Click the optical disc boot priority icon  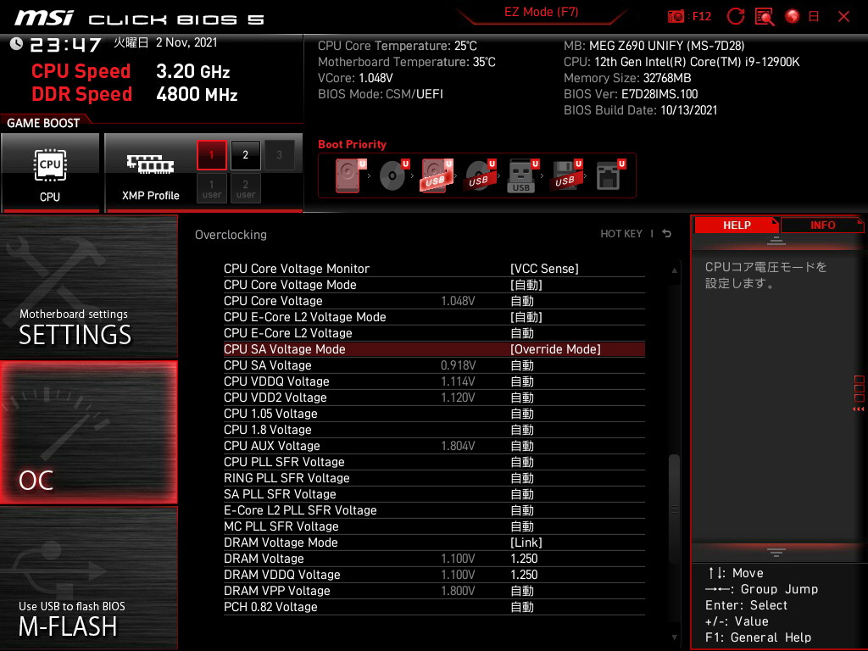click(x=394, y=175)
